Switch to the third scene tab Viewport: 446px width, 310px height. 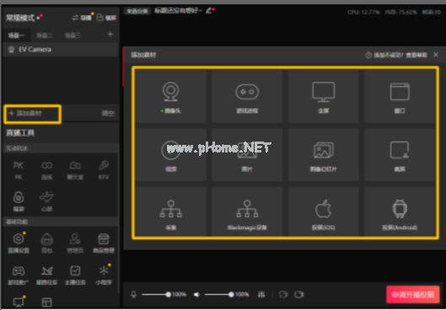(x=73, y=35)
